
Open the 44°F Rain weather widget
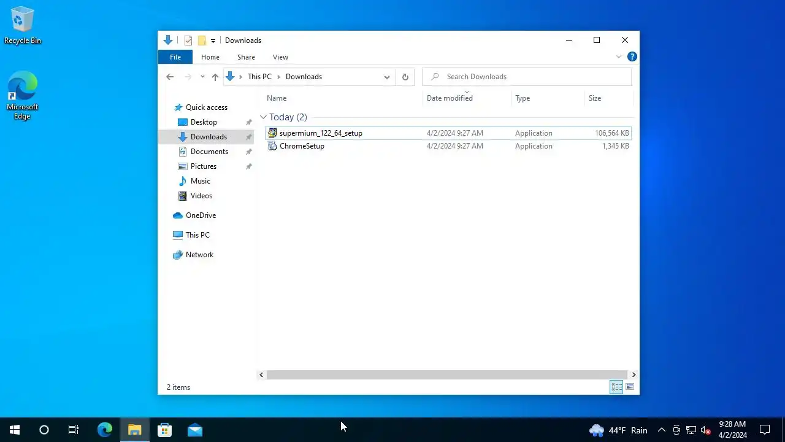coord(618,430)
